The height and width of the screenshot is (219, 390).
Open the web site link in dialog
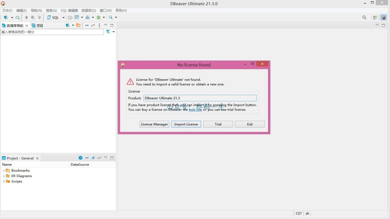[x=195, y=110]
